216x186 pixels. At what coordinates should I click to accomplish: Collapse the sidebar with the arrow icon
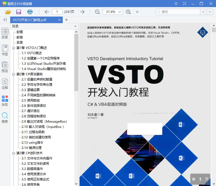5,20
